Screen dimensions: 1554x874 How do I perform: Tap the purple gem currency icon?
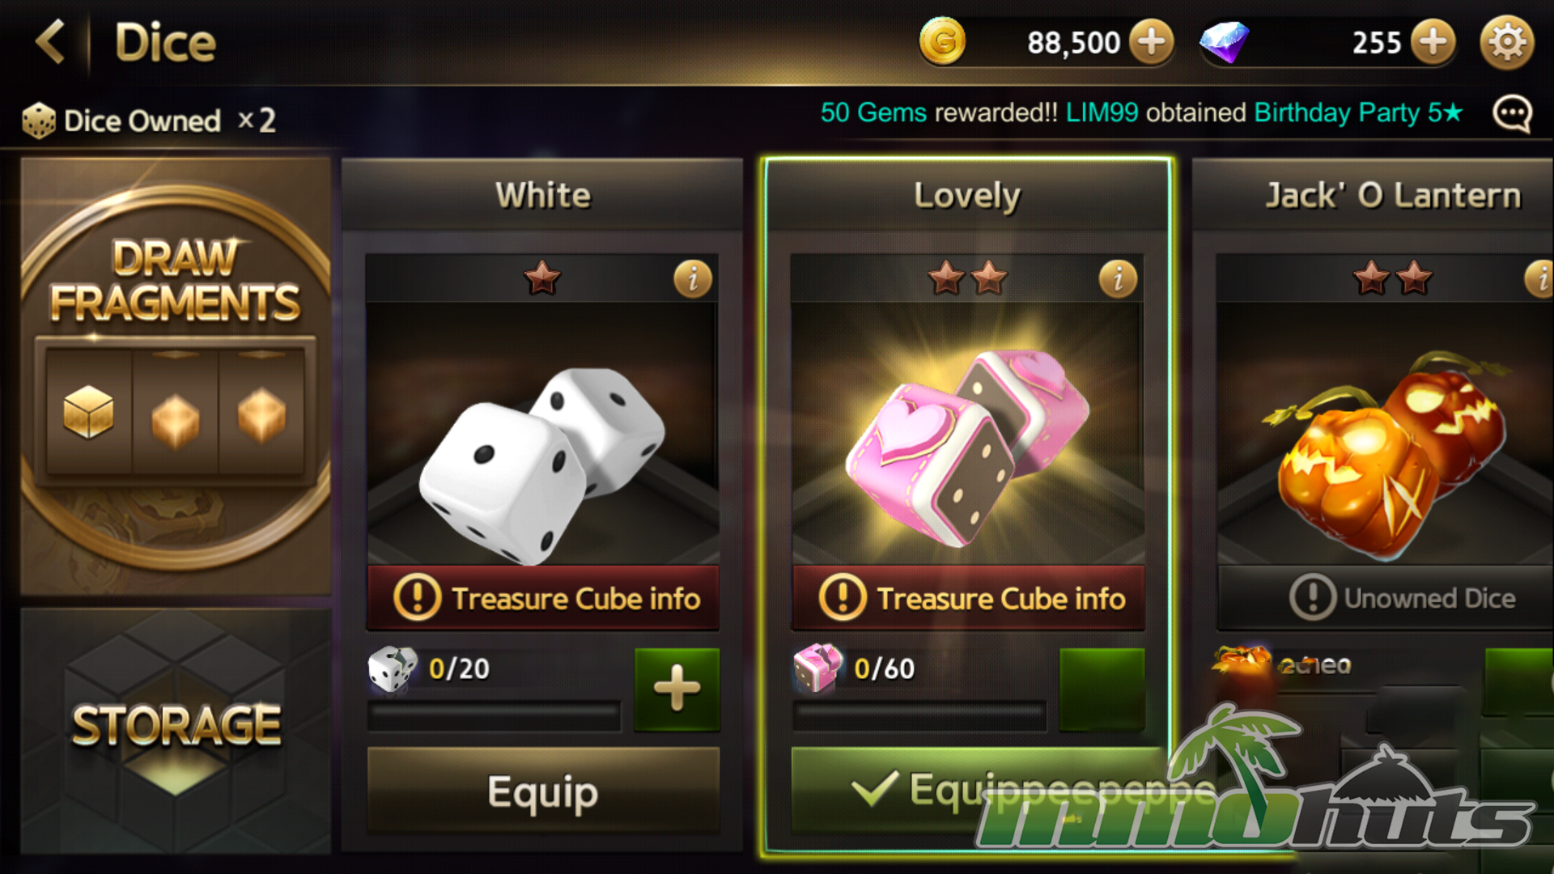tap(1224, 42)
